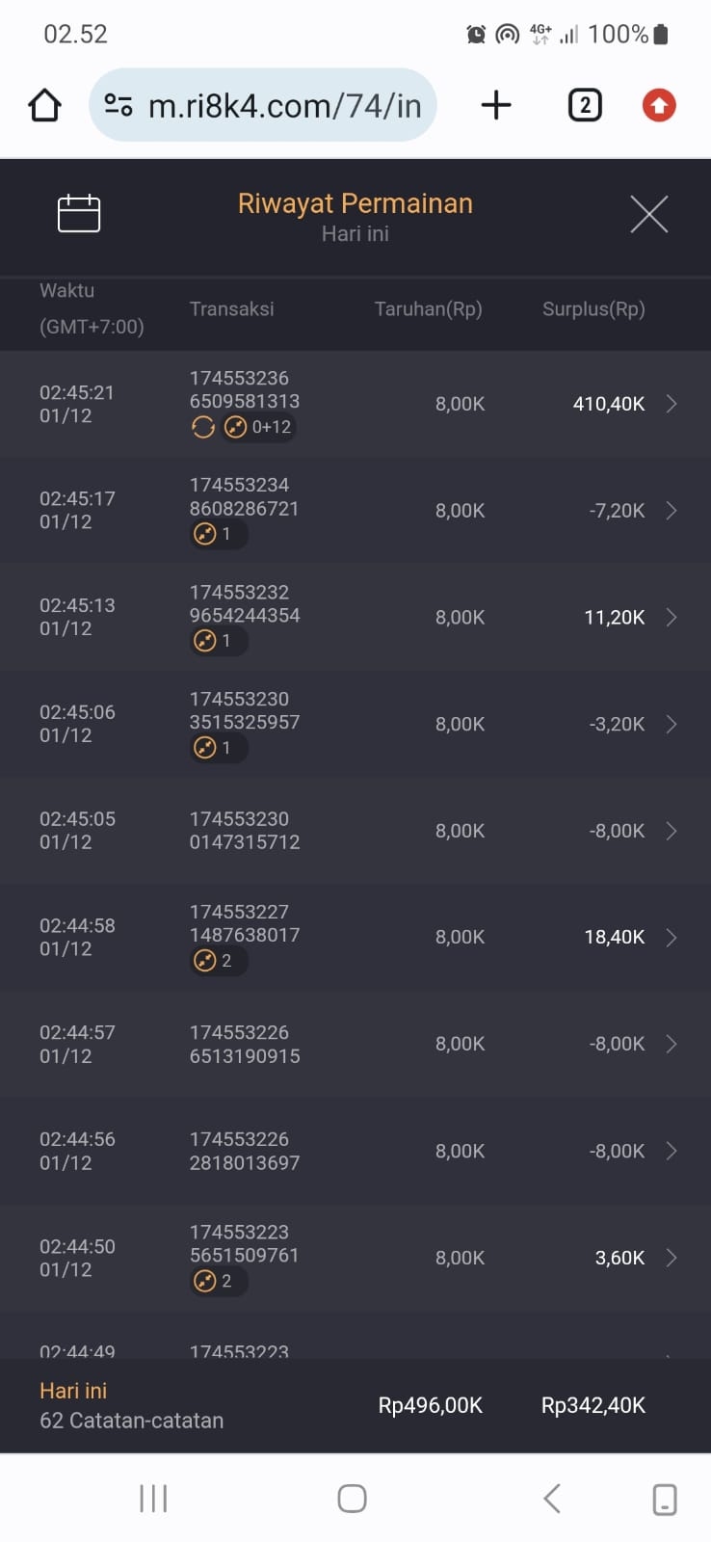Open details chevron for 18,40K surplus row
The height and width of the screenshot is (1542, 711).
coord(671,937)
